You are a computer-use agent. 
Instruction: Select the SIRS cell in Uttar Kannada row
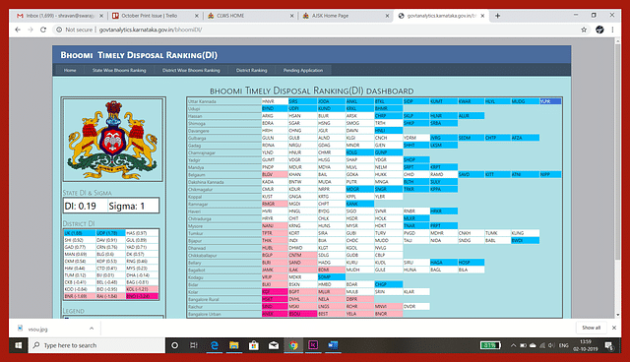pos(302,101)
